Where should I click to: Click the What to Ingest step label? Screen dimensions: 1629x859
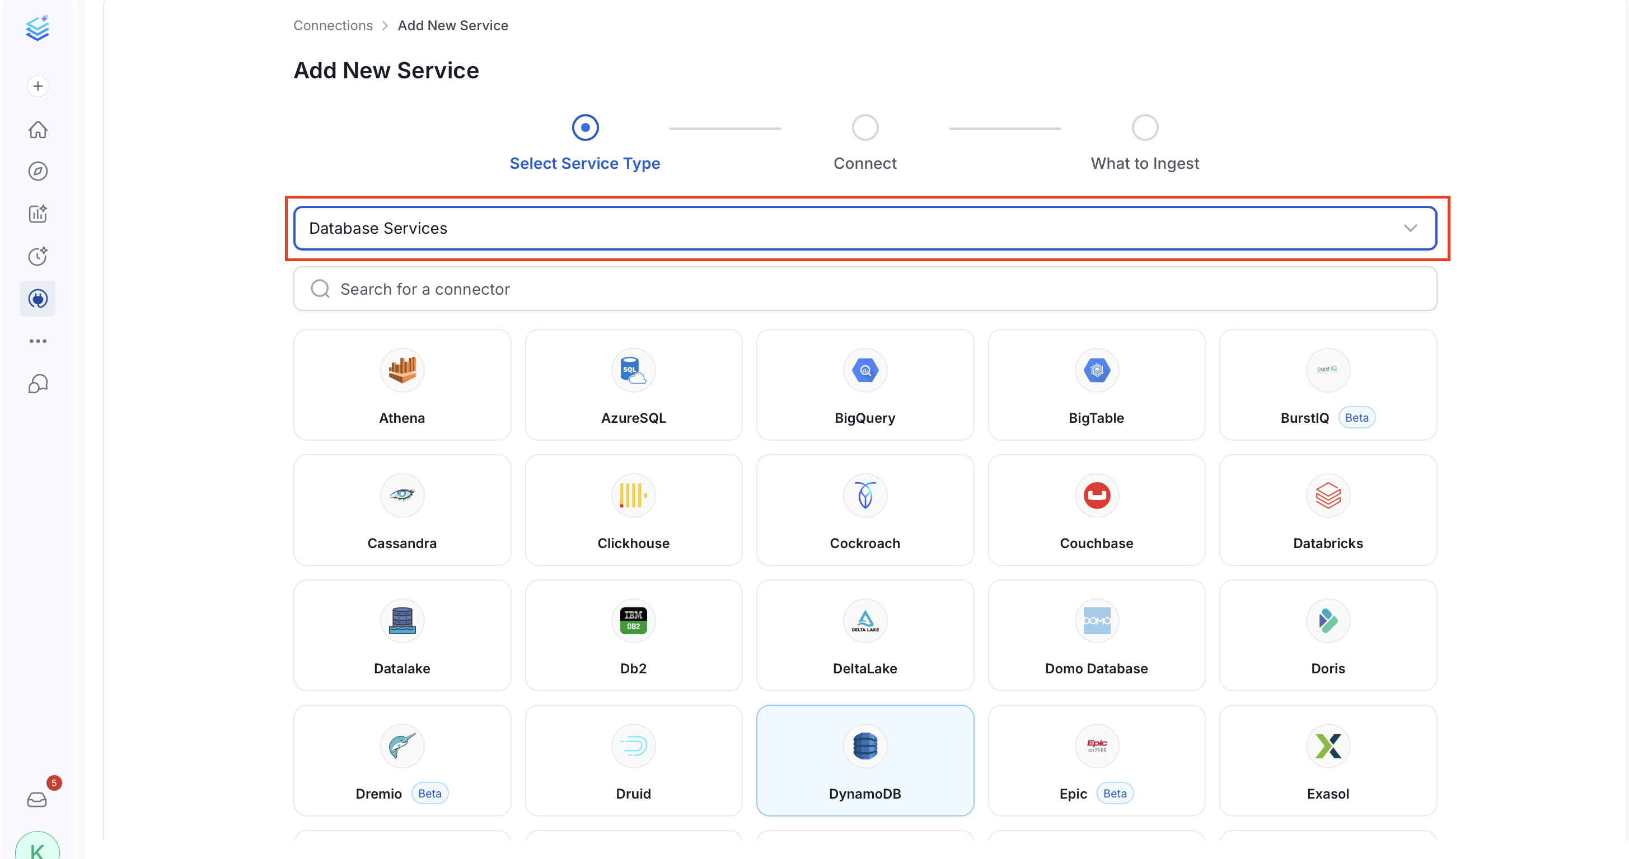tap(1145, 164)
